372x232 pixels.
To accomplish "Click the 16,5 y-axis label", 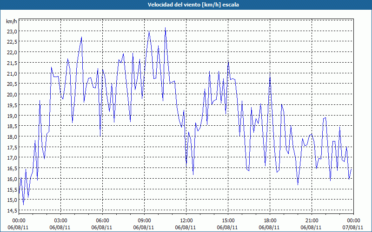I will click(13, 168).
